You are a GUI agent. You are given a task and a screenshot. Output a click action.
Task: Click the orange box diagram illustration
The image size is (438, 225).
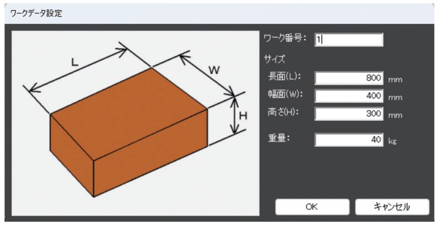(x=128, y=132)
